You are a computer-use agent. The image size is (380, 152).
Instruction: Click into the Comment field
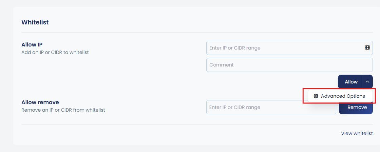(x=289, y=65)
